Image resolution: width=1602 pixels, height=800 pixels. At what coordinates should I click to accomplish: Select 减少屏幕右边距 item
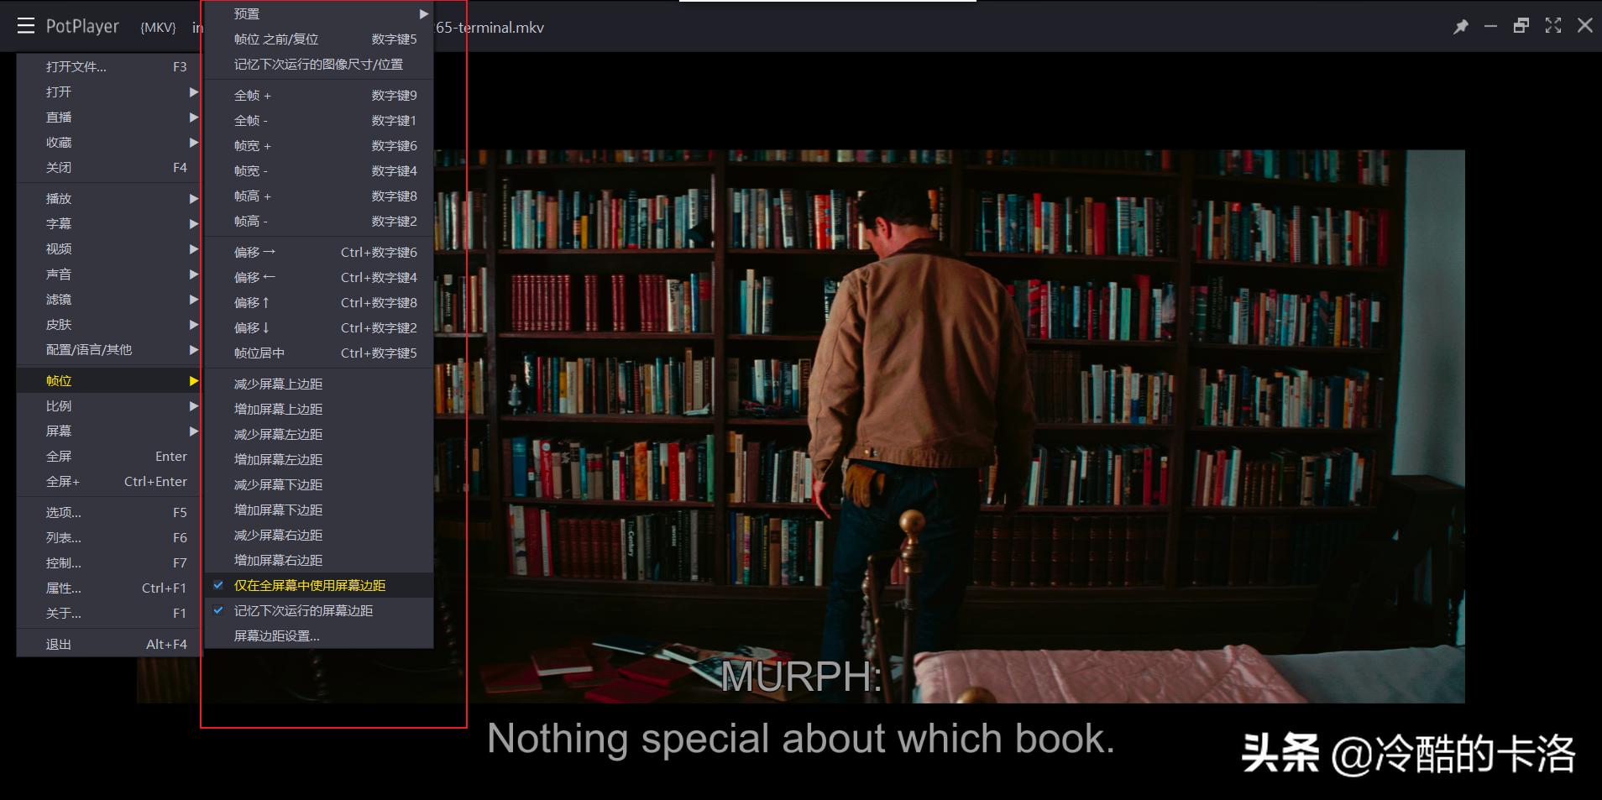coord(319,535)
